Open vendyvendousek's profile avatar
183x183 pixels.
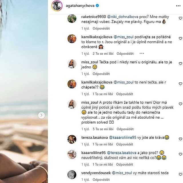(71, 174)
